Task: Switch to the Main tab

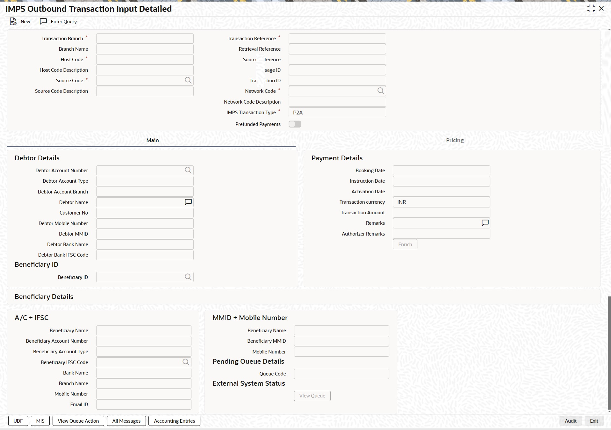Action: click(x=152, y=140)
